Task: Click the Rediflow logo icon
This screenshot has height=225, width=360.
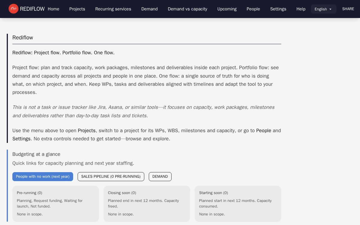Action: (x=13, y=9)
